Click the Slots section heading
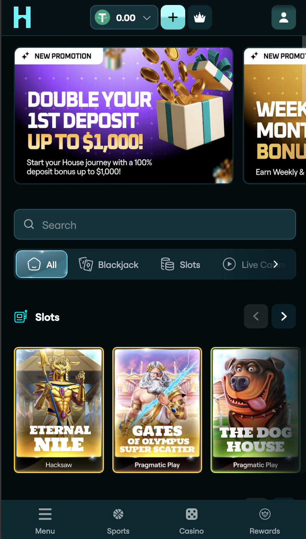Viewport: 306px width, 539px height. coord(47,317)
